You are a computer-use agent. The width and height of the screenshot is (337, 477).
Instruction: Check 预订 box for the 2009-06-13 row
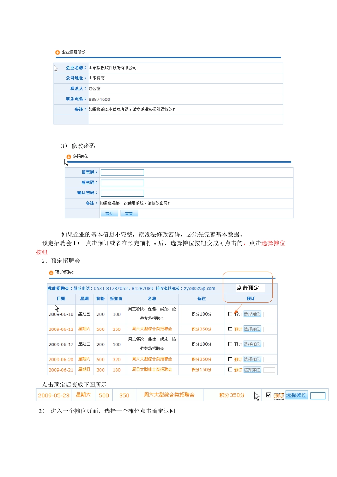point(230,329)
